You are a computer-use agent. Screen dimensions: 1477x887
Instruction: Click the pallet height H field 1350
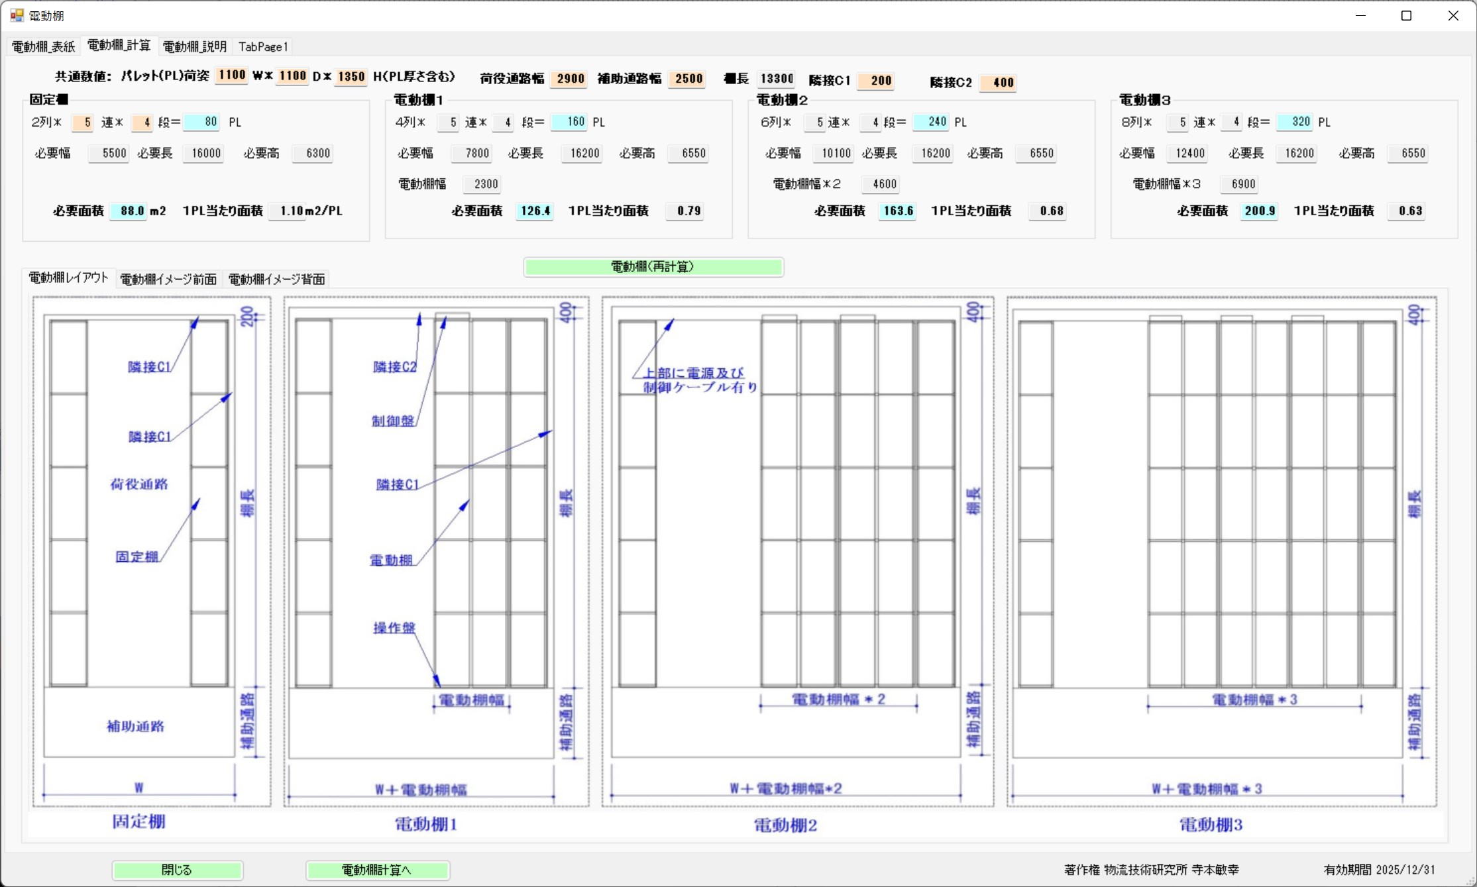coord(351,76)
